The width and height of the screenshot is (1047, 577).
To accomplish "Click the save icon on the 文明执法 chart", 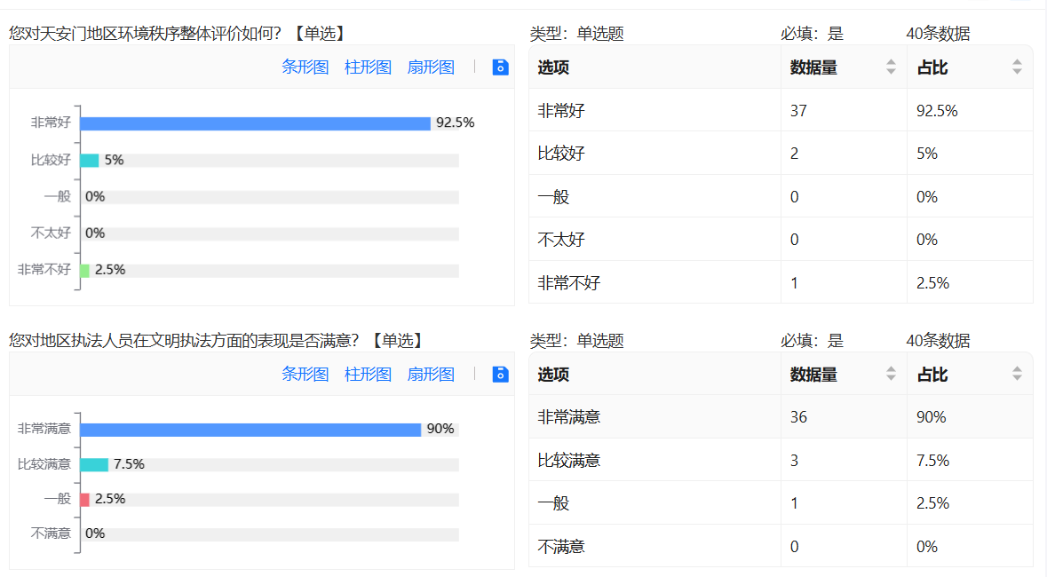I will click(x=501, y=375).
